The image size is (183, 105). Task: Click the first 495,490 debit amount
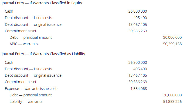140,18
